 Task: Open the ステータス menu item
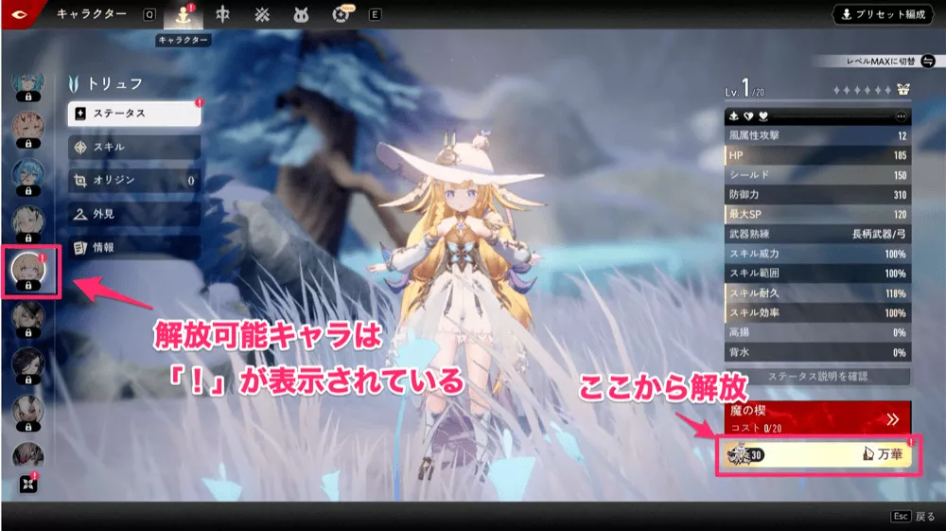point(134,114)
